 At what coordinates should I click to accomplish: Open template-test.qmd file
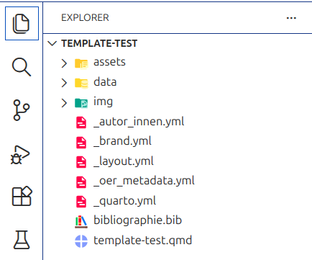(142, 241)
